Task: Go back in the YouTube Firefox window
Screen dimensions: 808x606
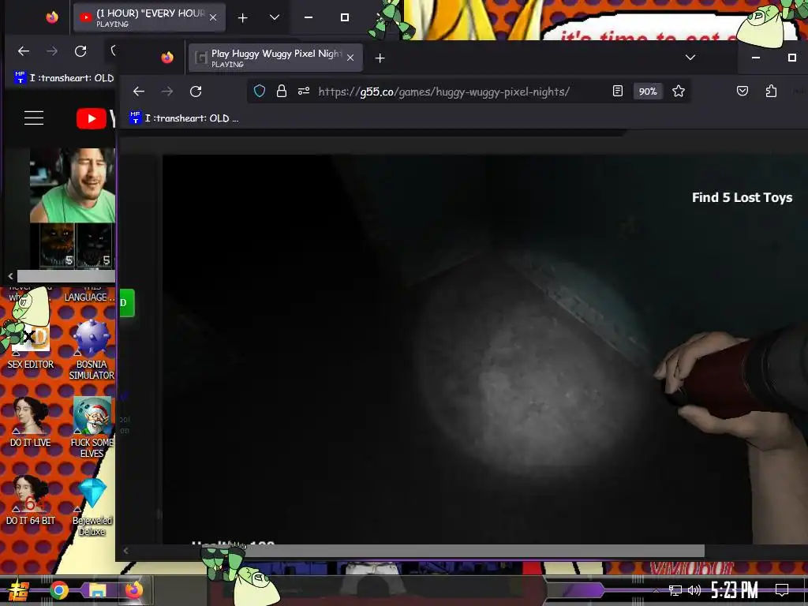Action: click(x=24, y=51)
